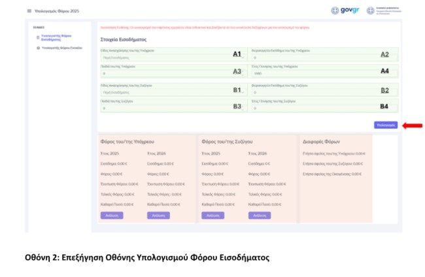
Task: Click Ανάλυση under taxpayer's Έτος 2025
Action: (x=111, y=215)
